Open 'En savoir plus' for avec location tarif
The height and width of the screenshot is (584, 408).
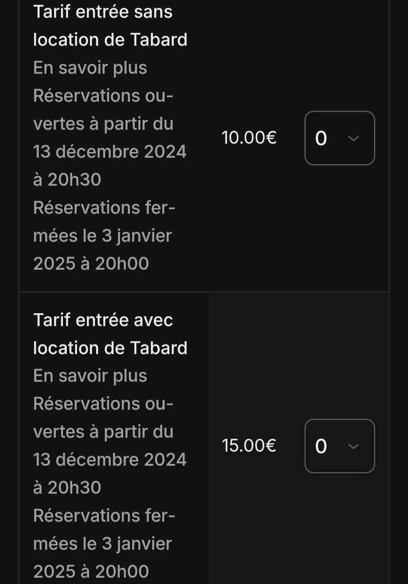90,376
